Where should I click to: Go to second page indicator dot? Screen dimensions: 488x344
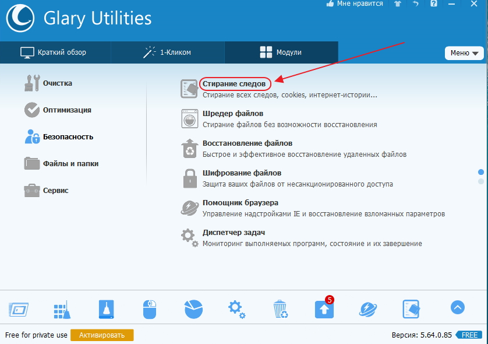click(x=481, y=181)
